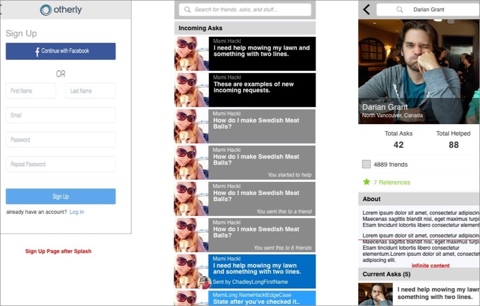Open the ask marked 'You sent this to a friend'
The height and width of the screenshot is (306, 480).
(x=262, y=199)
